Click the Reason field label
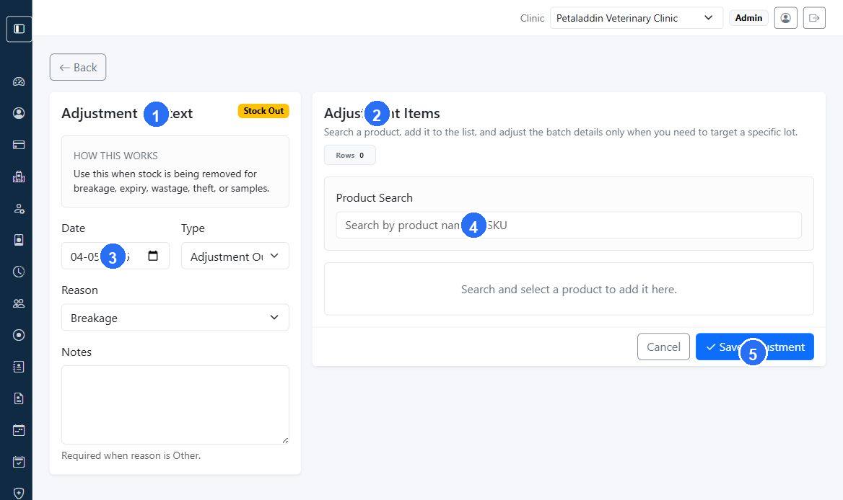843x500 pixels. point(79,290)
